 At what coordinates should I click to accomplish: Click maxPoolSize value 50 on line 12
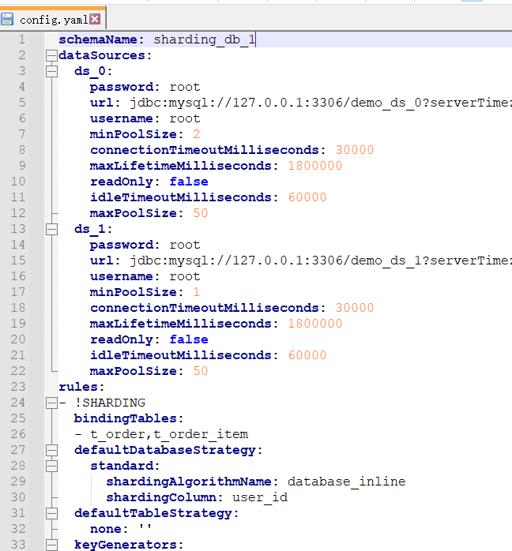click(201, 213)
